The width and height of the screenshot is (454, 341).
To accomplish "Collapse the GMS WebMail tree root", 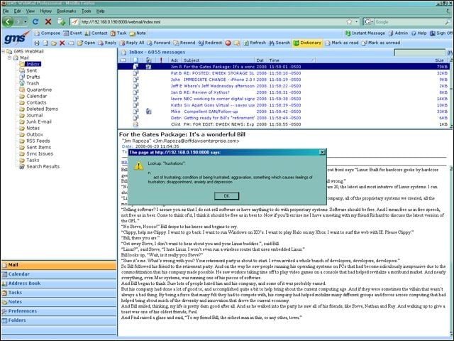I will 4,52.
